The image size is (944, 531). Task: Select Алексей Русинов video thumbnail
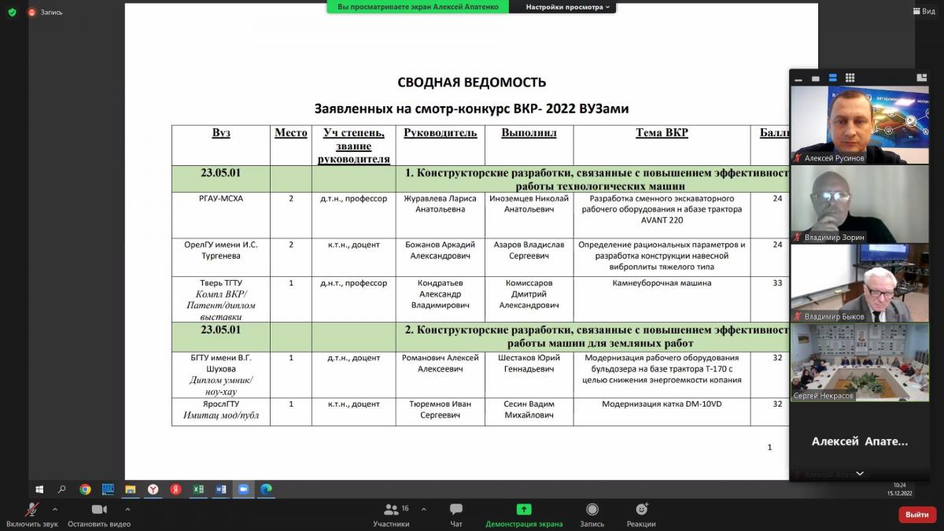(860, 125)
